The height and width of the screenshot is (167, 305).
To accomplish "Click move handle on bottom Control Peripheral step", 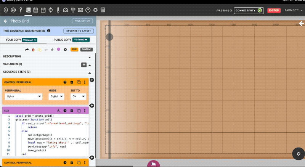I will (x=85, y=162).
